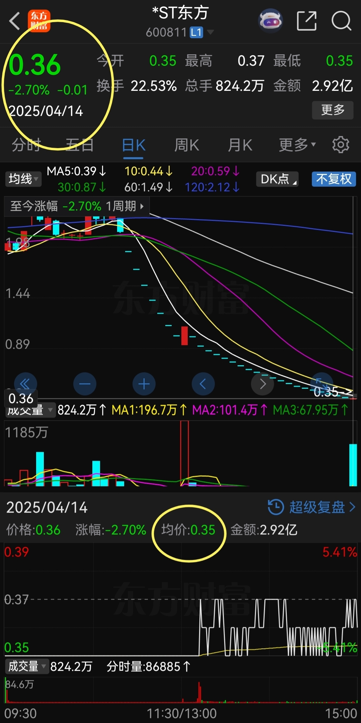Image resolution: width=361 pixels, height=723 pixels.
Task: Open the robot assistant avatar
Action: [271, 21]
